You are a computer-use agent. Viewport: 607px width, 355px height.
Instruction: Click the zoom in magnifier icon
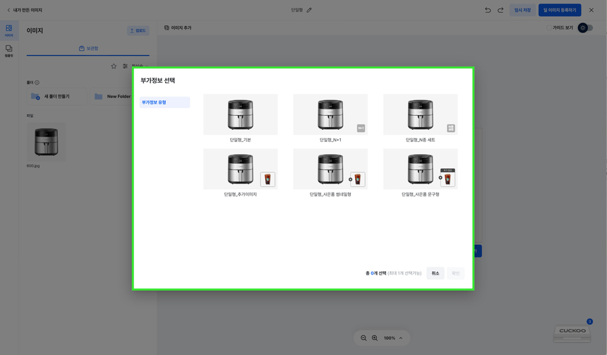click(x=375, y=338)
